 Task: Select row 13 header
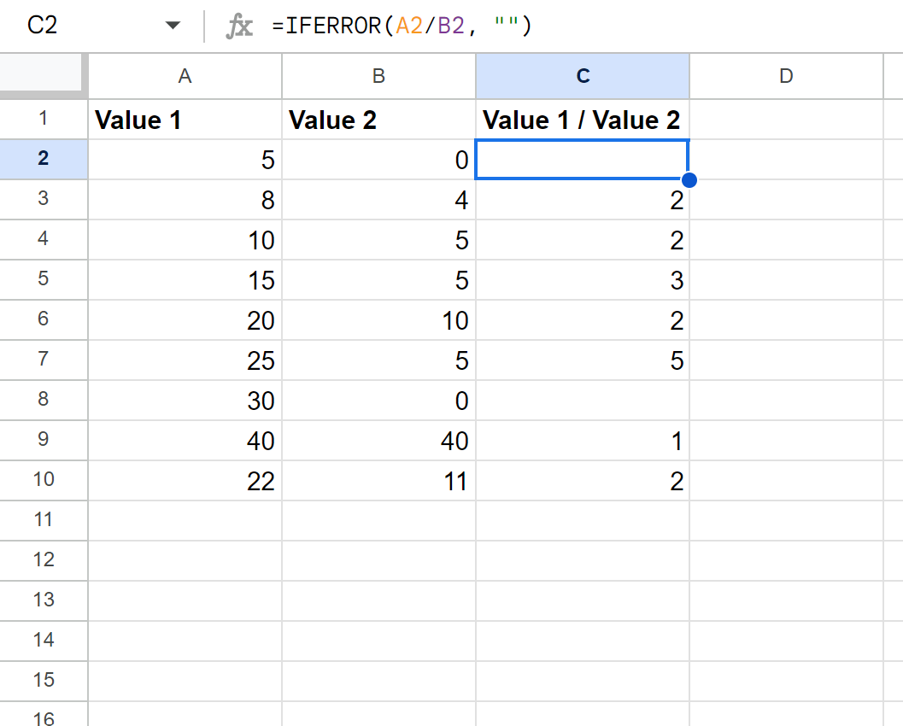[x=44, y=600]
